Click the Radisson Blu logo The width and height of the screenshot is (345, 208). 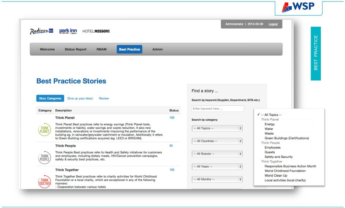click(x=42, y=31)
